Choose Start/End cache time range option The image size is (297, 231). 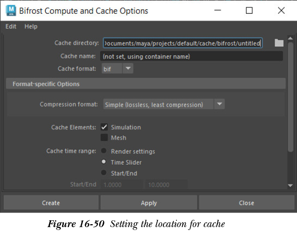pos(104,173)
